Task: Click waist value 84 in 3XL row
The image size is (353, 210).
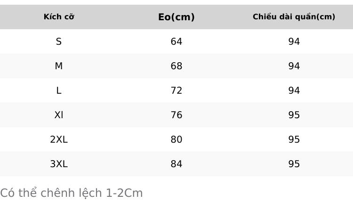Action: (176, 164)
